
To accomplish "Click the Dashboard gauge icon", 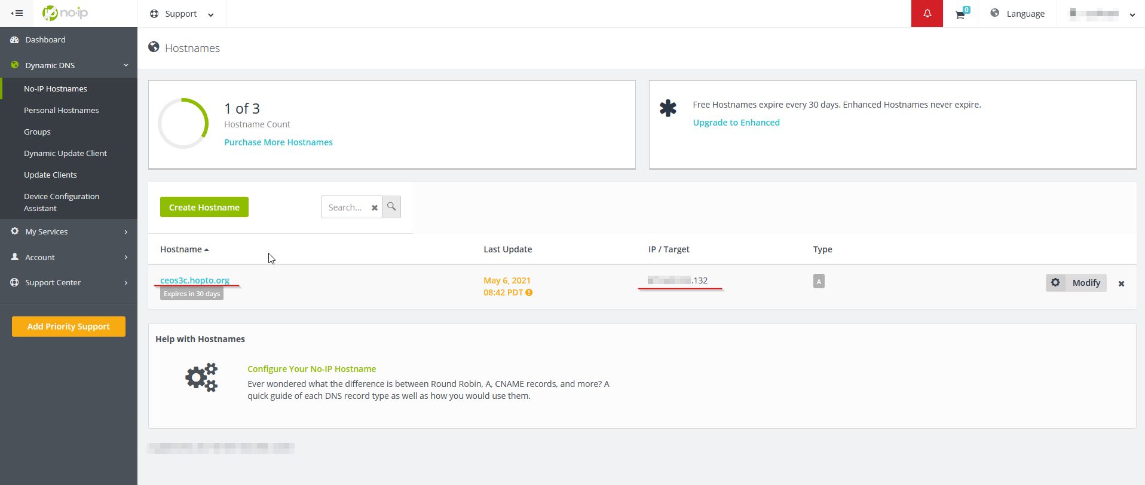I will click(15, 39).
